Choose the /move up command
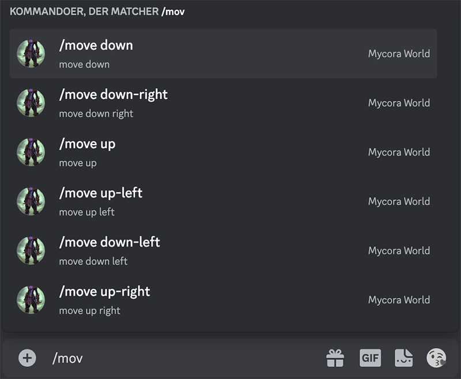This screenshot has height=379, width=461. 224,152
